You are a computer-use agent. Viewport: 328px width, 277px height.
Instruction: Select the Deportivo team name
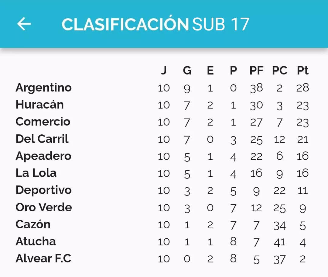pos(43,190)
